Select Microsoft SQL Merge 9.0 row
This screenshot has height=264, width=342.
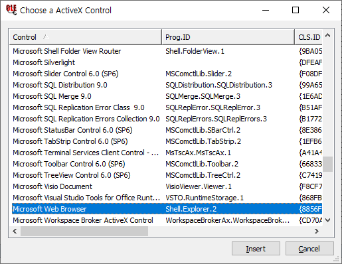coord(167,96)
